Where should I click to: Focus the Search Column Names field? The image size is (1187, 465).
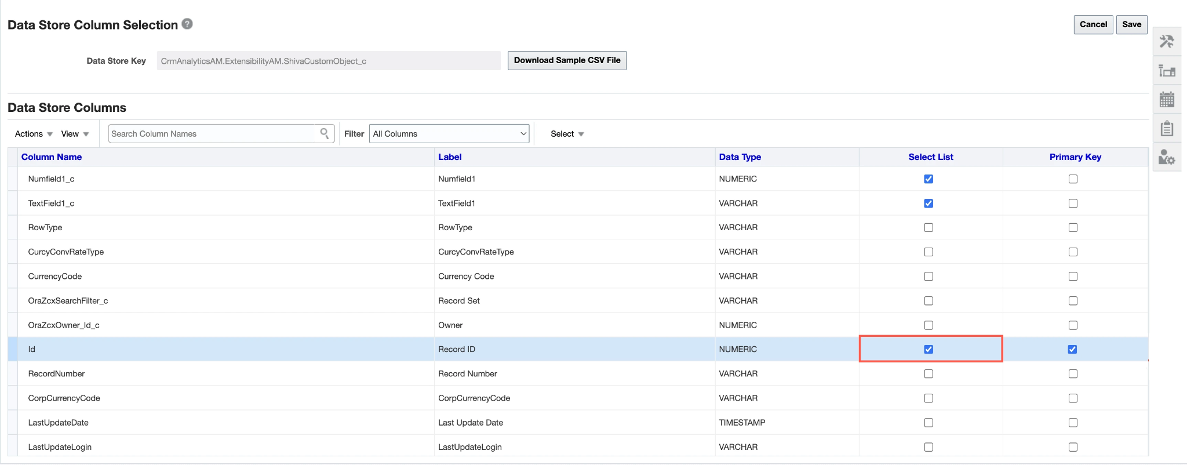[x=212, y=134]
